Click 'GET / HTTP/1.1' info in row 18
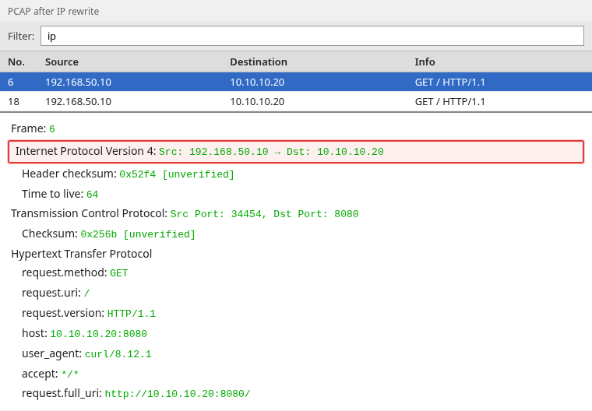The image size is (592, 411). pyautogui.click(x=449, y=101)
